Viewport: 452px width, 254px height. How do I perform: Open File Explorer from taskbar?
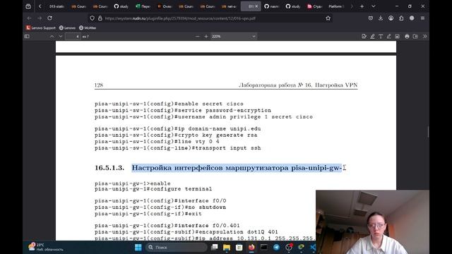227,247
